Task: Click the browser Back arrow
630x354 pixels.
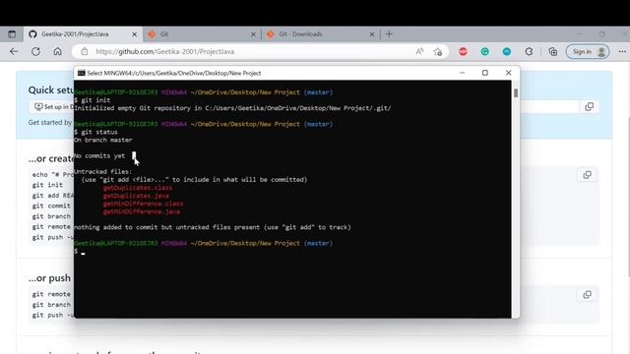Action: (x=14, y=51)
